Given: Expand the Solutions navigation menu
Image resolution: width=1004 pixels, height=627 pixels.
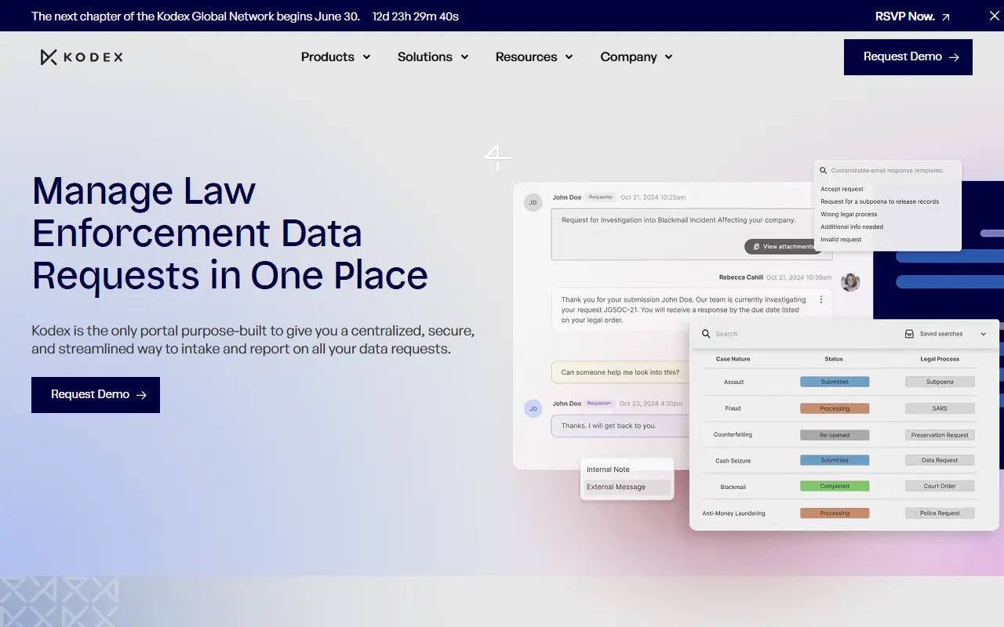Looking at the screenshot, I should coord(433,56).
